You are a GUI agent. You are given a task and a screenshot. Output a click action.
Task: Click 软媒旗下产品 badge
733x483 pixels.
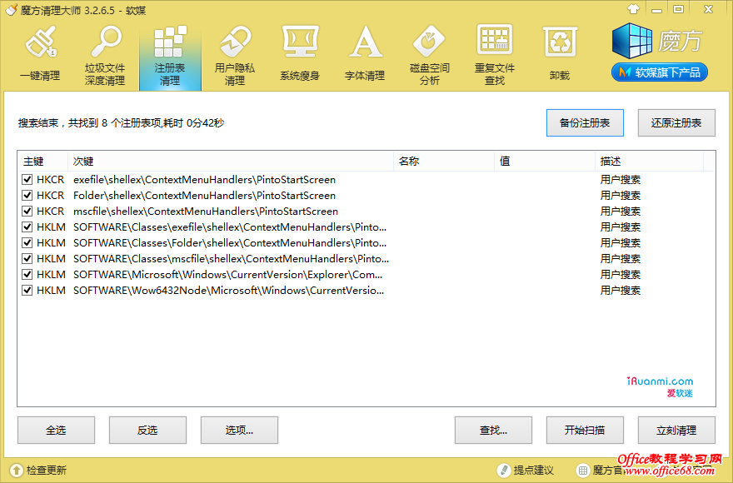[x=659, y=72]
